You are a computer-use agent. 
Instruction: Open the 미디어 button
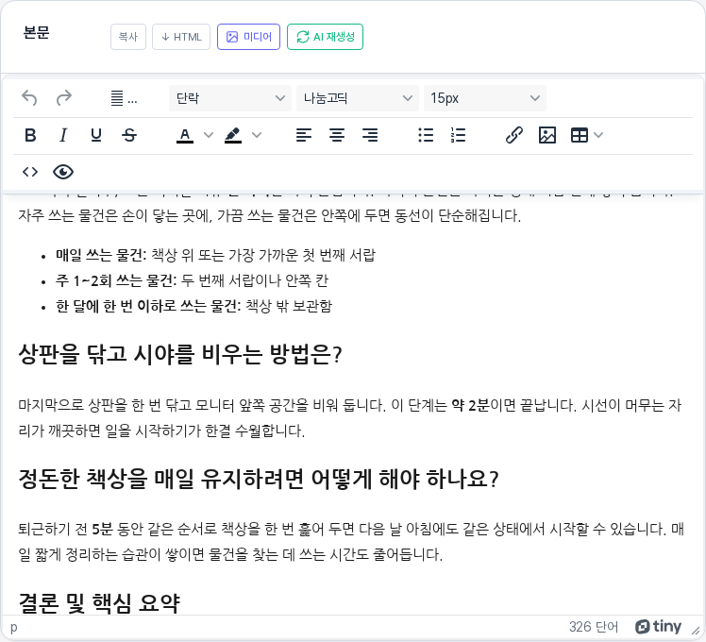pyautogui.click(x=248, y=37)
